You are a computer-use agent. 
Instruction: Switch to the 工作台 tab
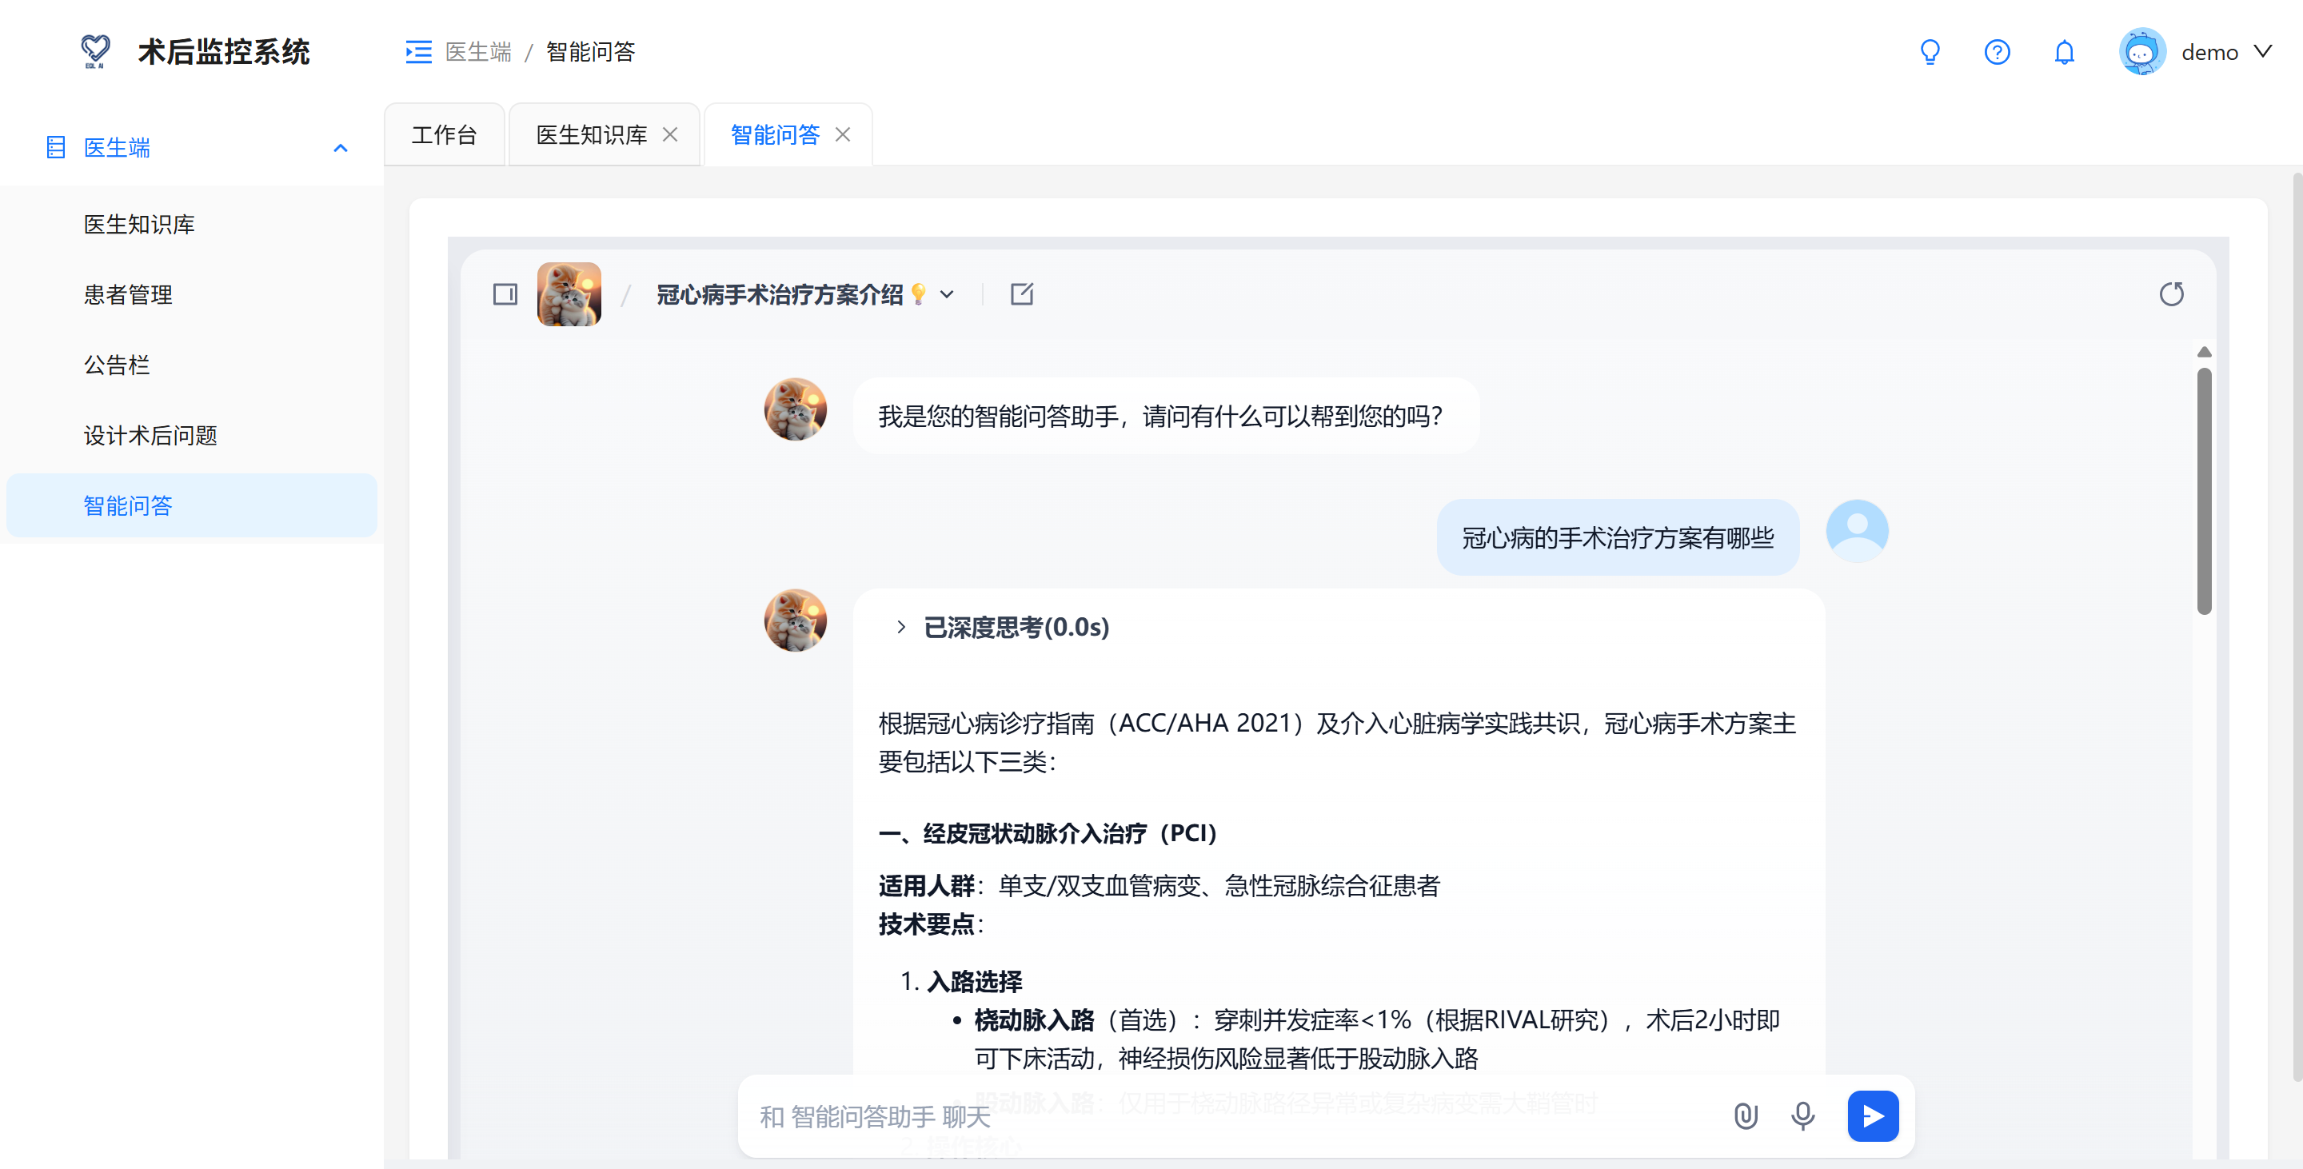pos(445,135)
